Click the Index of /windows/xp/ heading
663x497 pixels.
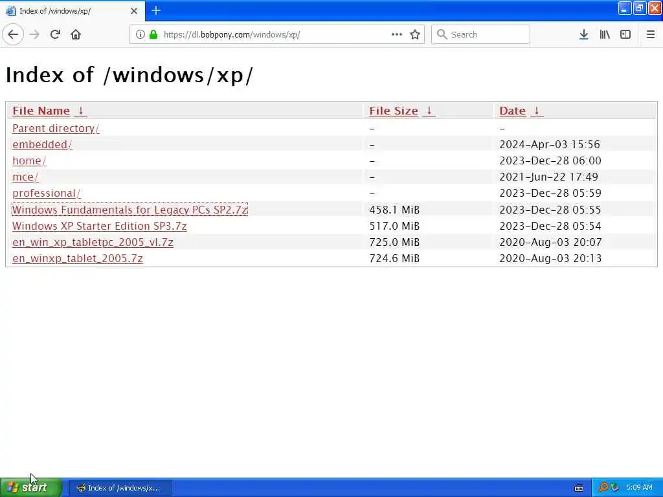click(x=129, y=75)
